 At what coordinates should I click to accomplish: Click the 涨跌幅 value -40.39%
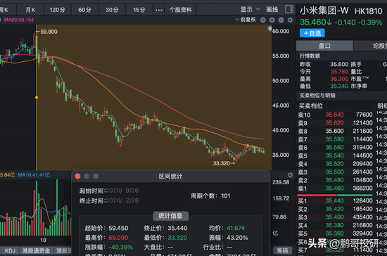[121, 247]
